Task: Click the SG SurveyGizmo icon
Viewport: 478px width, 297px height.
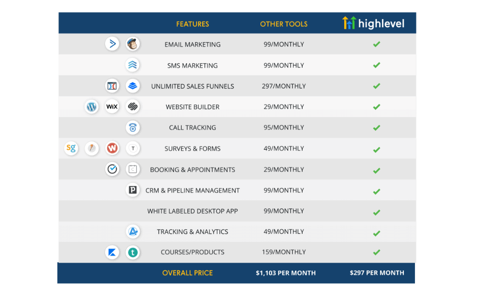Action: point(71,148)
